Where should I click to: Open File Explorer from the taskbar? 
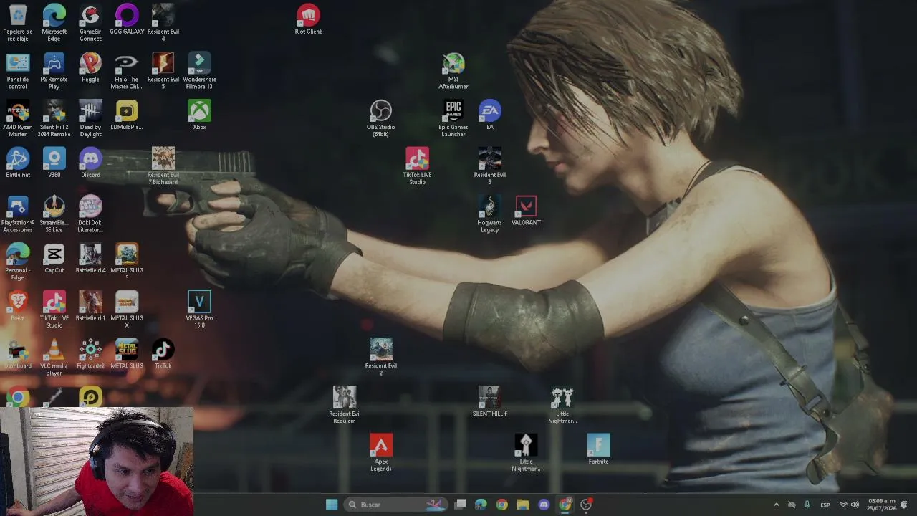pyautogui.click(x=523, y=505)
